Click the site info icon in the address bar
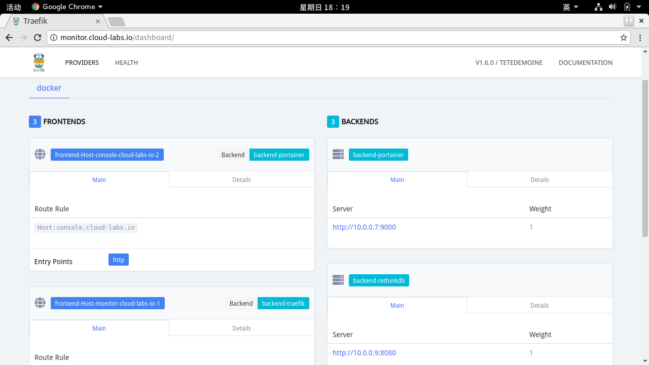This screenshot has width=649, height=365. click(54, 38)
